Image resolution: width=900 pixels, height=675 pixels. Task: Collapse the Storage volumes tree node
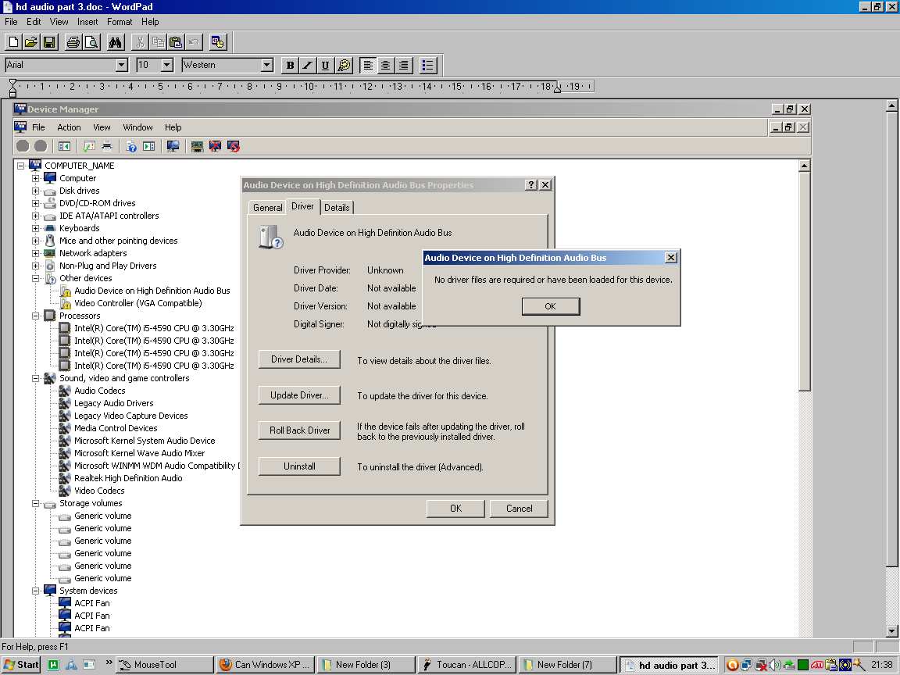click(x=36, y=503)
